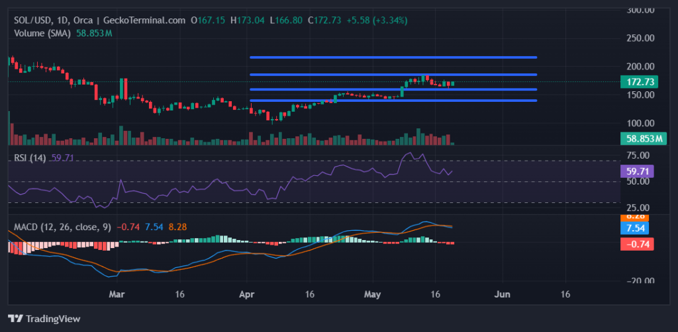This screenshot has height=332, width=678.
Task: Click the SOL/USD, 1D, Orca symbol title
Action: [x=53, y=21]
